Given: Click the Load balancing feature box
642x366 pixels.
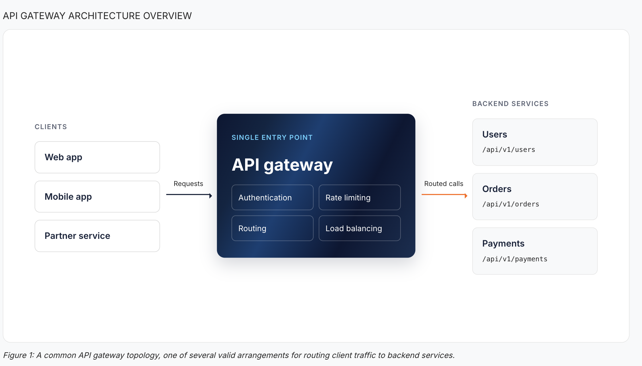Looking at the screenshot, I should click(360, 228).
